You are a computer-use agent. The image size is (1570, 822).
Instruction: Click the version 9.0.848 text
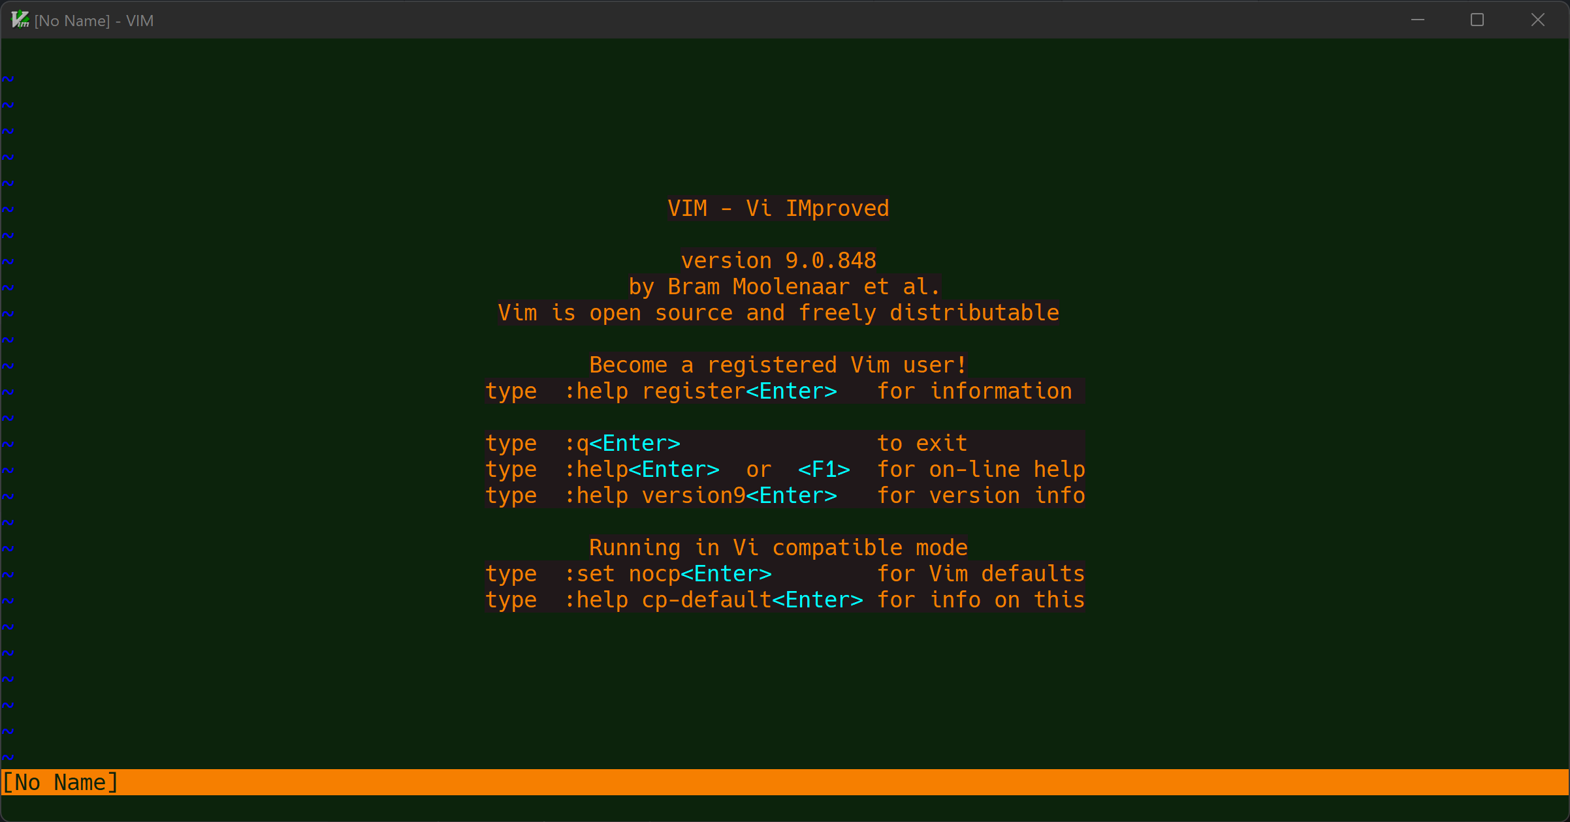778,260
